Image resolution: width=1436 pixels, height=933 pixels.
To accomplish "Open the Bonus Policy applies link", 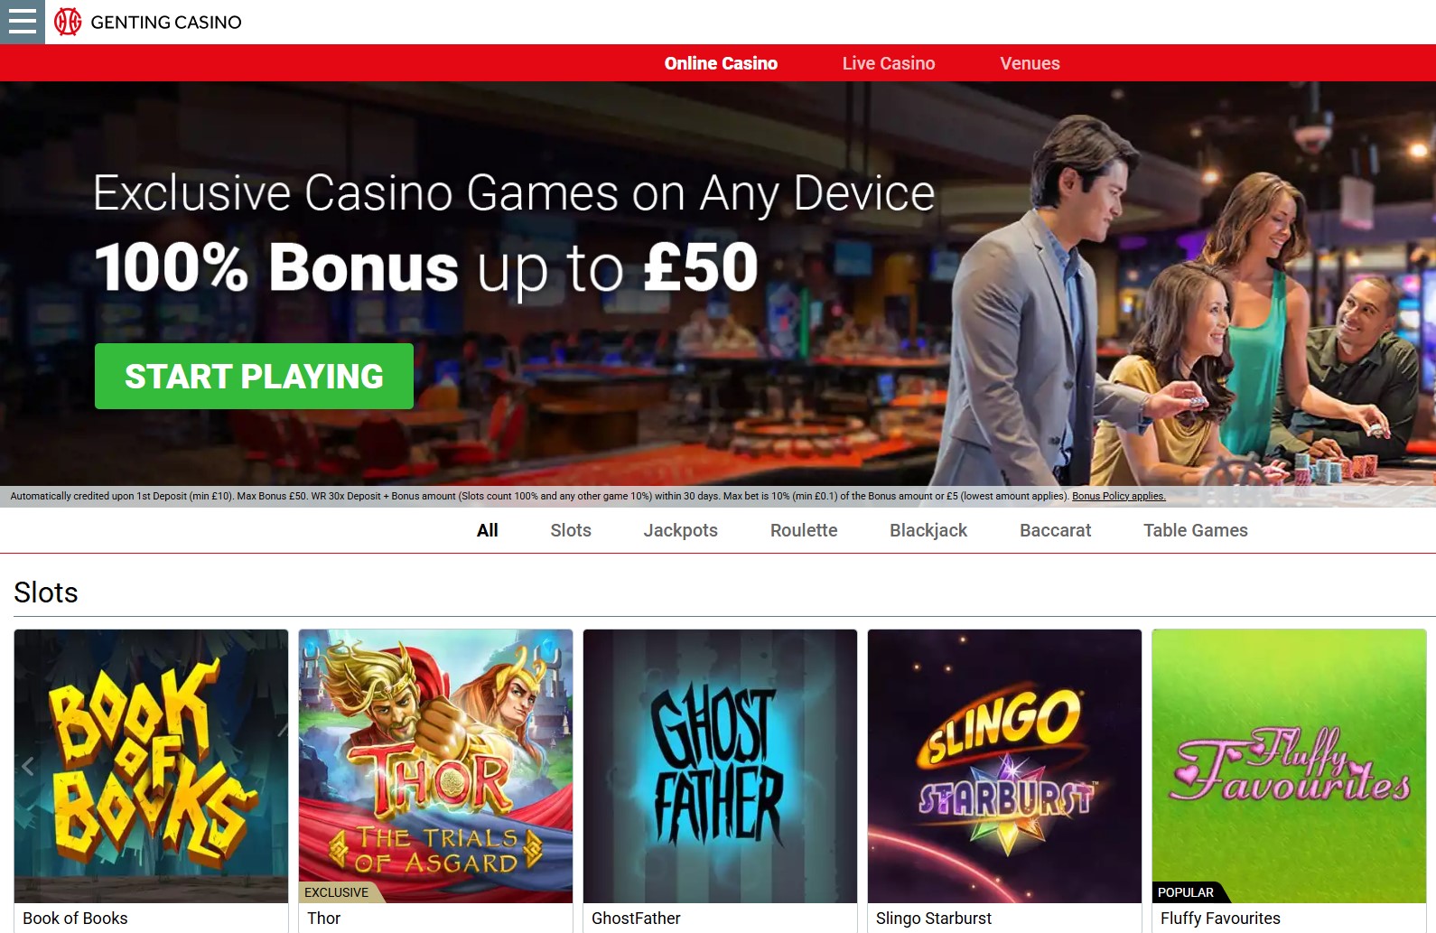I will click(1118, 496).
